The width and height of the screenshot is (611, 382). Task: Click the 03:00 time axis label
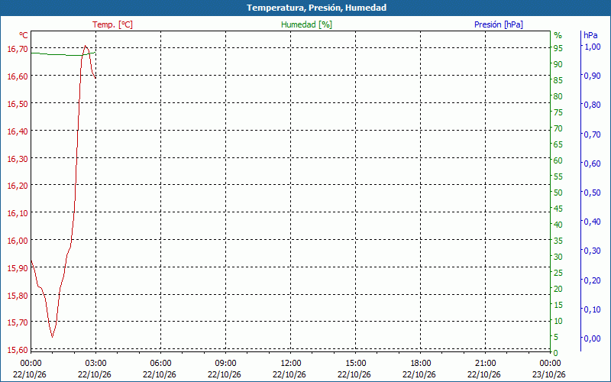95,364
